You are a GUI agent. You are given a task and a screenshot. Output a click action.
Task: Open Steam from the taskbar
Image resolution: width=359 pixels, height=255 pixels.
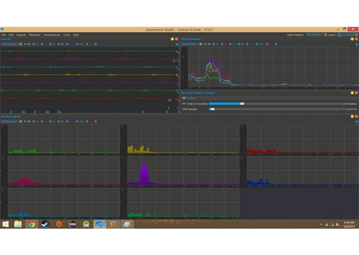45,224
